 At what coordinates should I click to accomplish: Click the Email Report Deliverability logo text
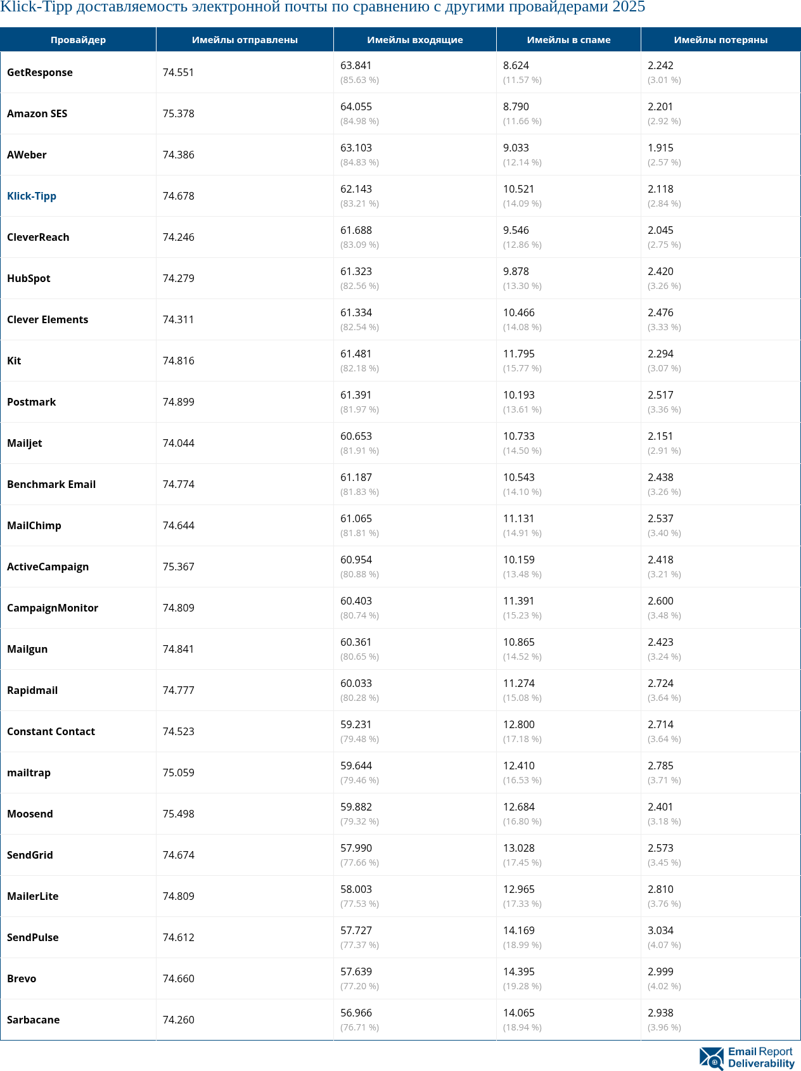tap(761, 1058)
